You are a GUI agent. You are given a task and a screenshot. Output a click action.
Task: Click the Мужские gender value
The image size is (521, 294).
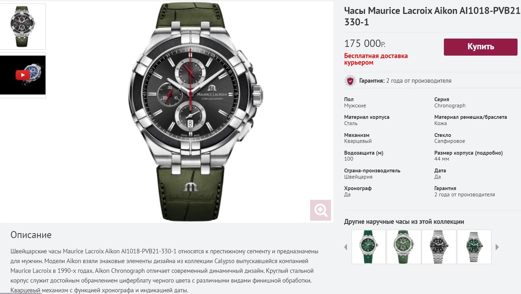[355, 105]
